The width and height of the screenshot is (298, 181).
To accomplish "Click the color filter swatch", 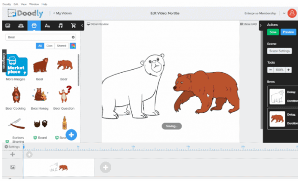I will click(x=73, y=46).
